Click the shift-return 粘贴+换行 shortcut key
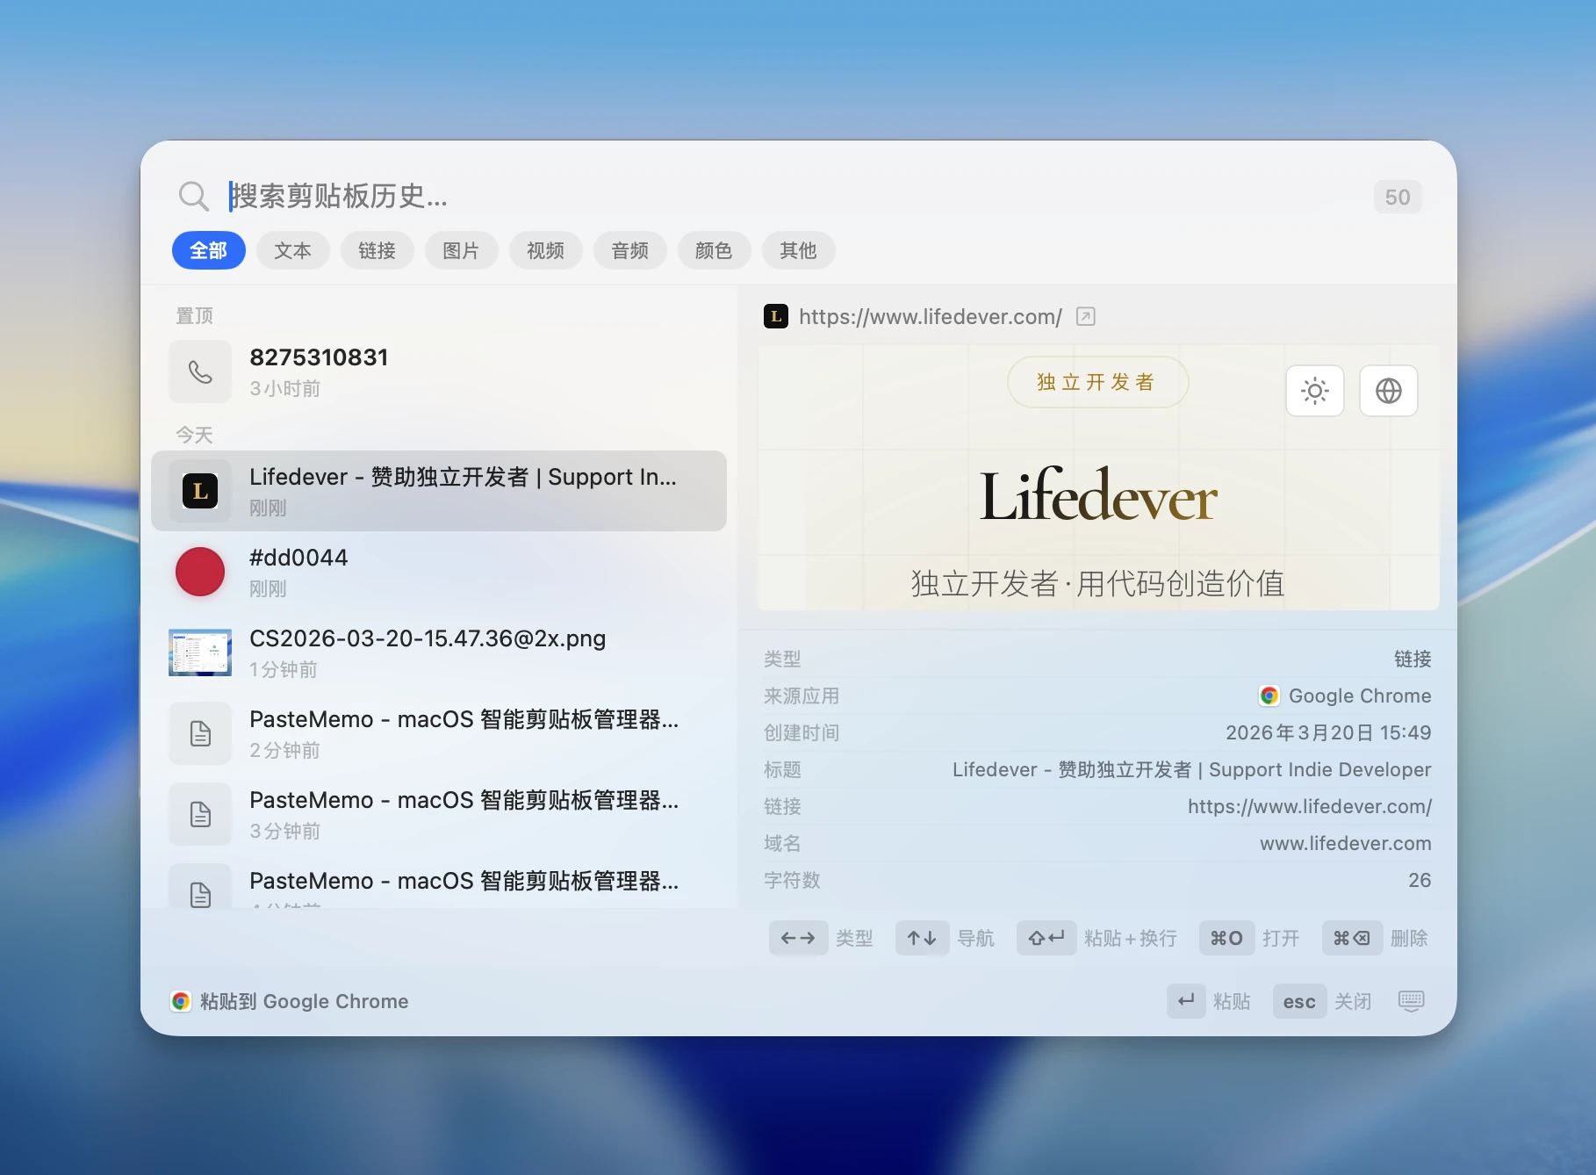 pyautogui.click(x=1046, y=938)
